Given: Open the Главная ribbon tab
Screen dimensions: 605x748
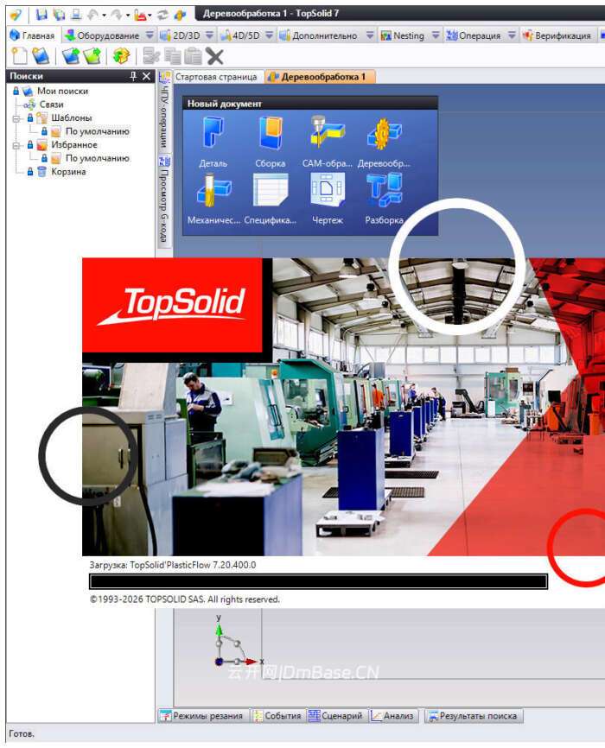Looking at the screenshot, I should coord(32,35).
